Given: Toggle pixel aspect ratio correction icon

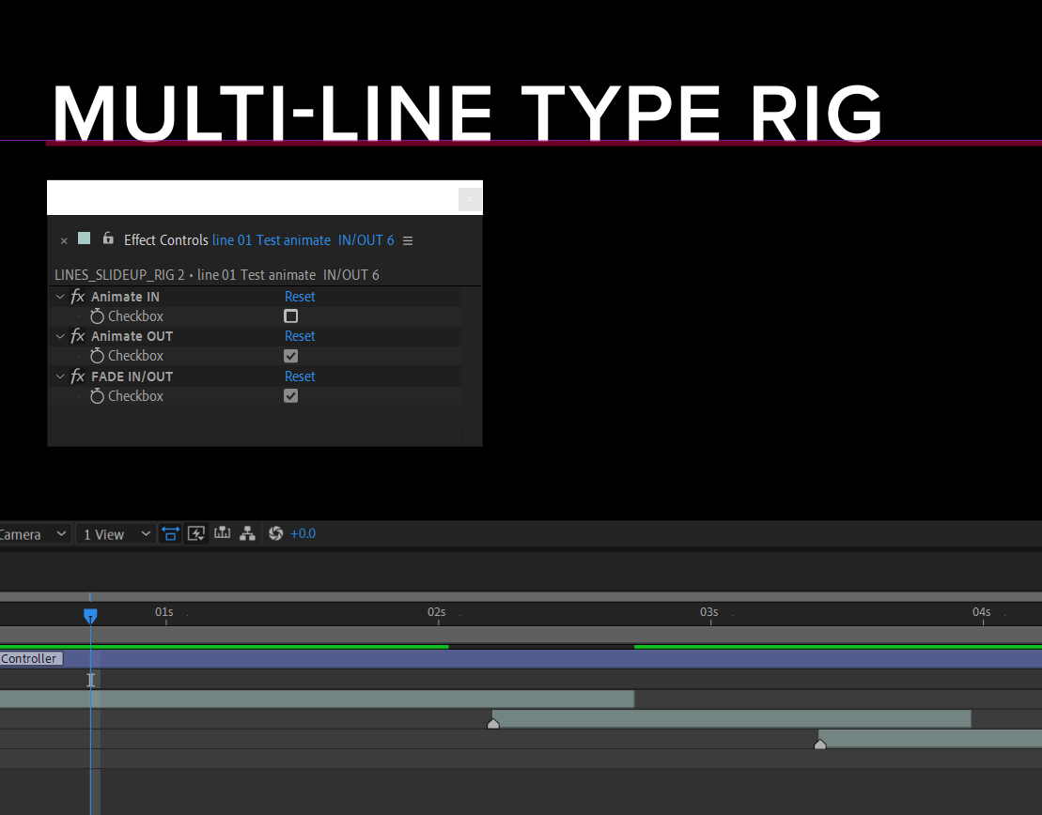Looking at the screenshot, I should (170, 534).
